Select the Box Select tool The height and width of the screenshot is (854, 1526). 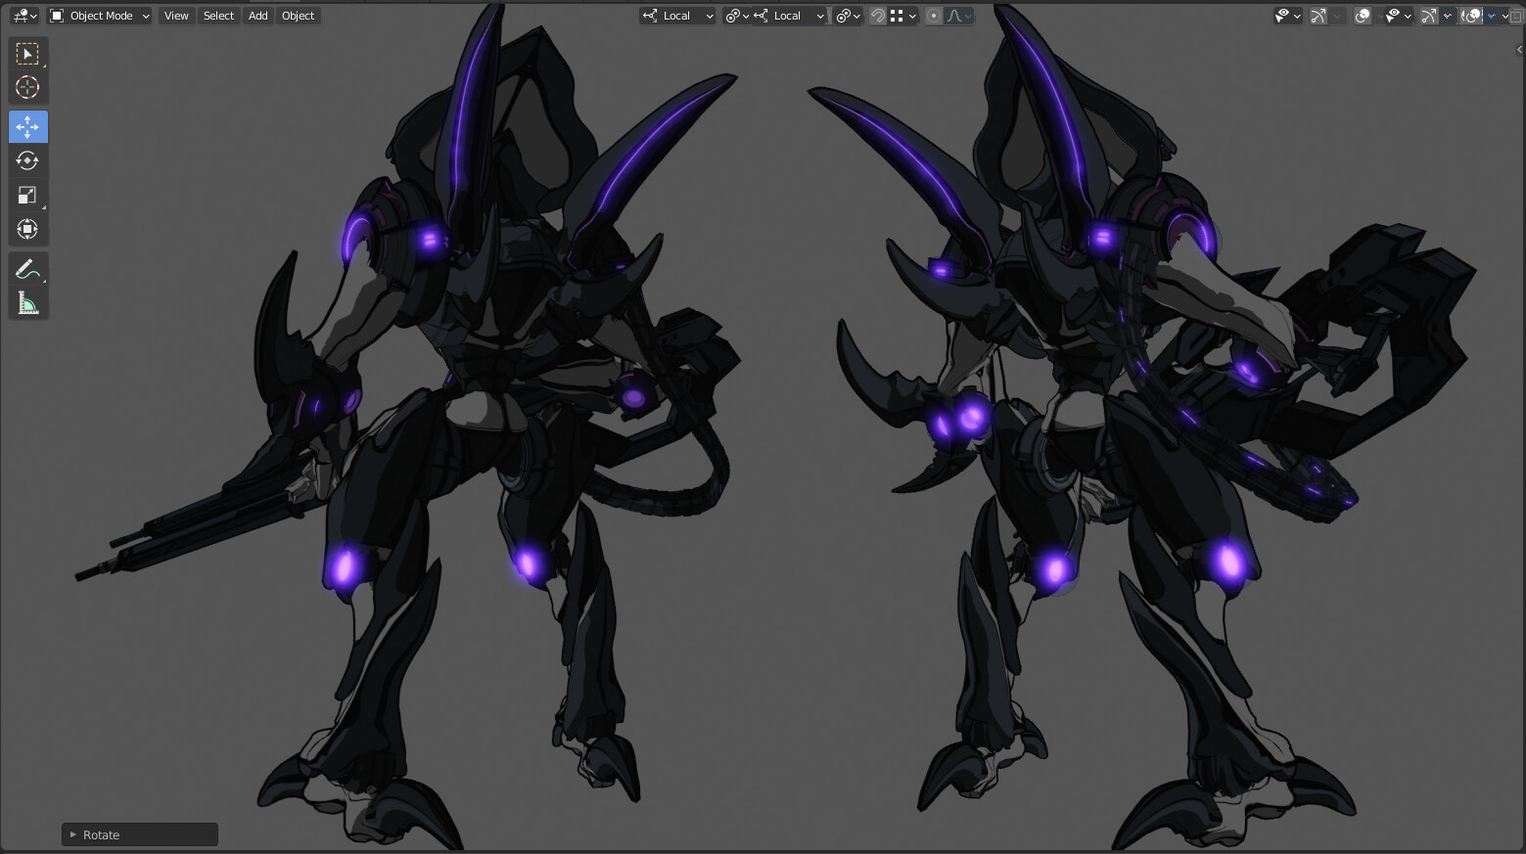point(28,53)
